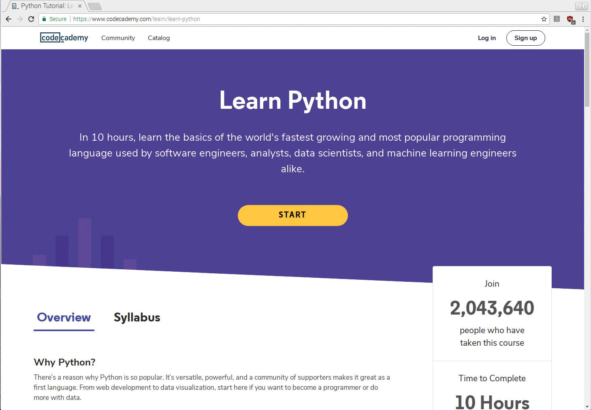Select the Python Tutorial browser tab
The height and width of the screenshot is (410, 591).
pos(45,6)
